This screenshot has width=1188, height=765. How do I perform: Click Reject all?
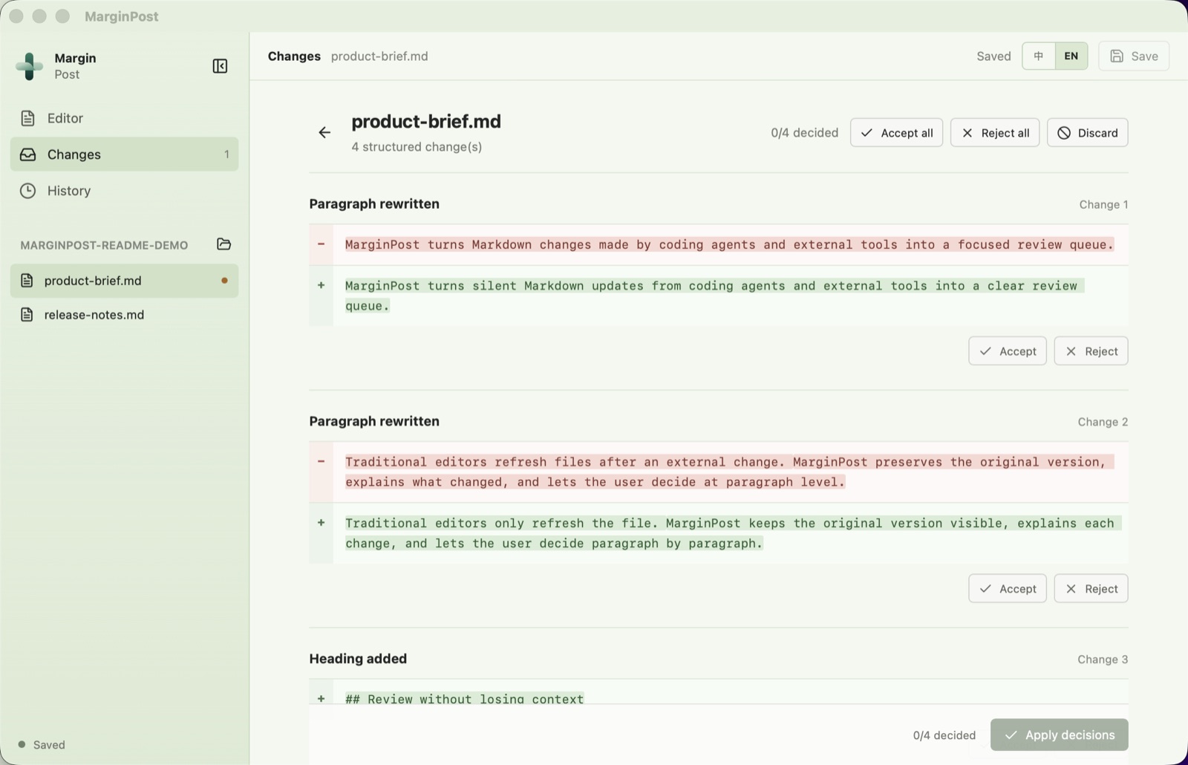pos(995,133)
